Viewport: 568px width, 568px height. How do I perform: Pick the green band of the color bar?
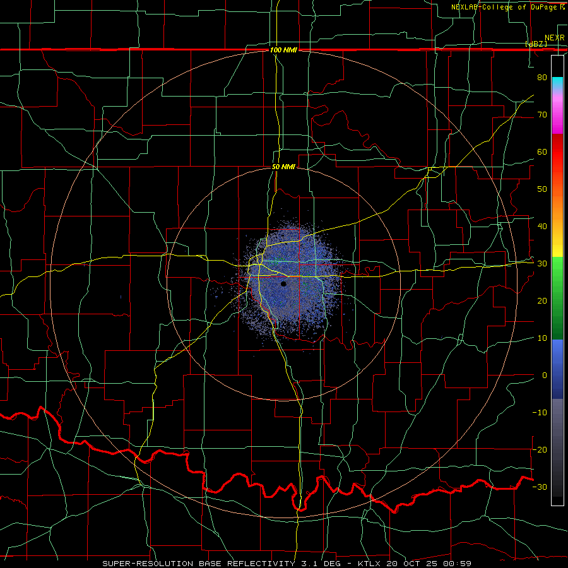click(557, 298)
